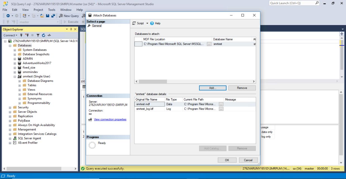Cancel the Attach Databases dialog
Viewport: 346px width, 179px height.
click(248, 160)
